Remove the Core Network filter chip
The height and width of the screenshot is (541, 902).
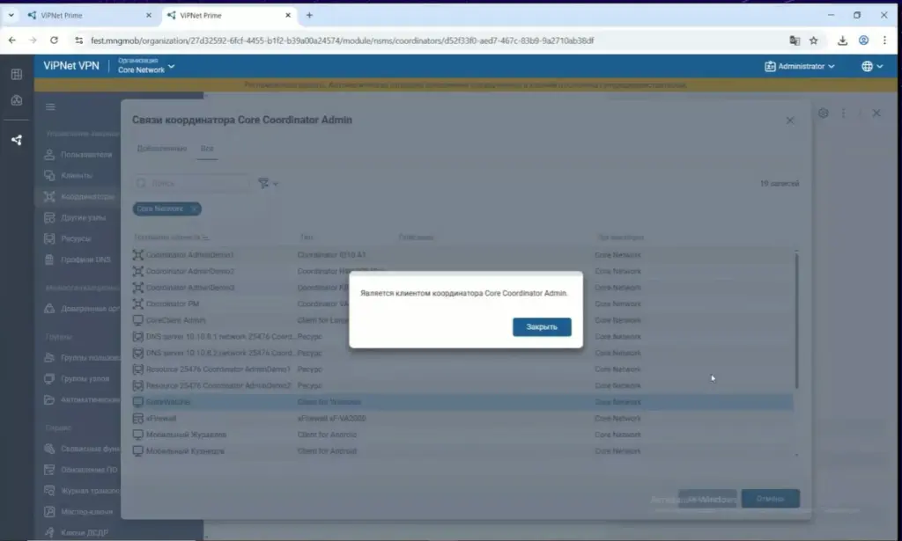[x=195, y=208]
